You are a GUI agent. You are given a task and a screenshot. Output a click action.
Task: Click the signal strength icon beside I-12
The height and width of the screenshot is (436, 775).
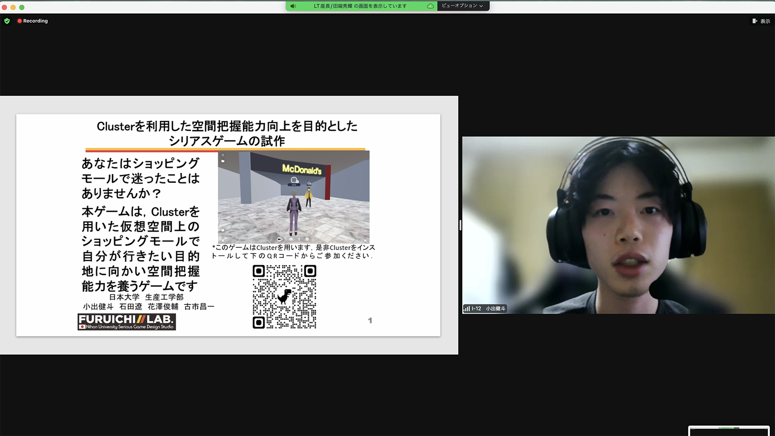click(467, 308)
